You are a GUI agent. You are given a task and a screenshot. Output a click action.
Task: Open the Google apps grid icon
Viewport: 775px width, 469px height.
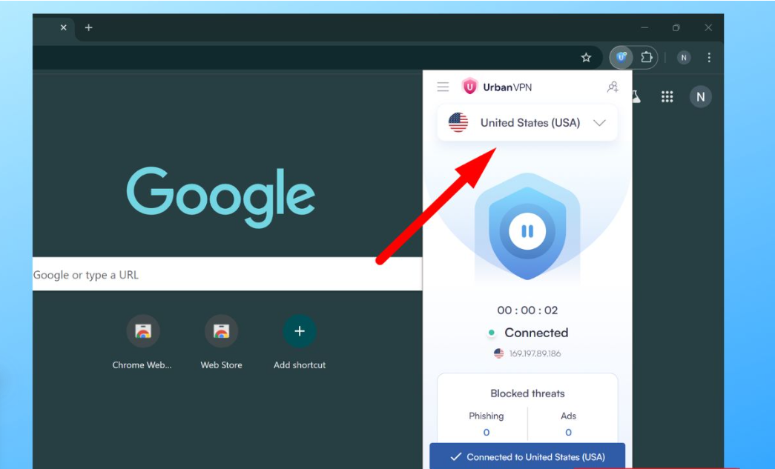click(x=667, y=97)
